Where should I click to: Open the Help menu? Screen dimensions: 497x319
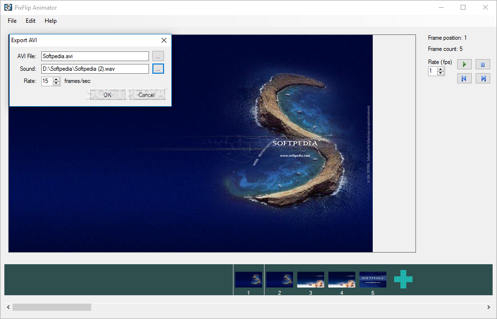pos(50,21)
